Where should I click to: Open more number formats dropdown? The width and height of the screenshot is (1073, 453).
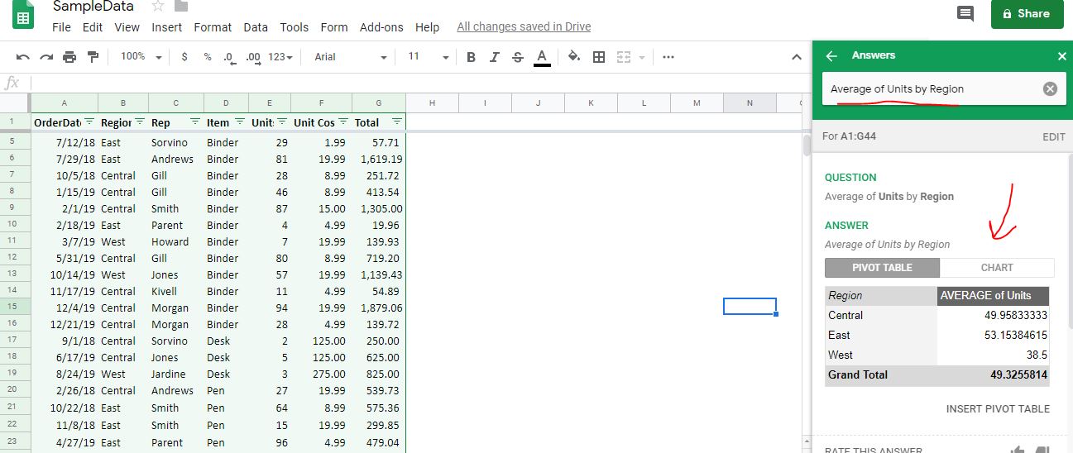click(x=281, y=57)
